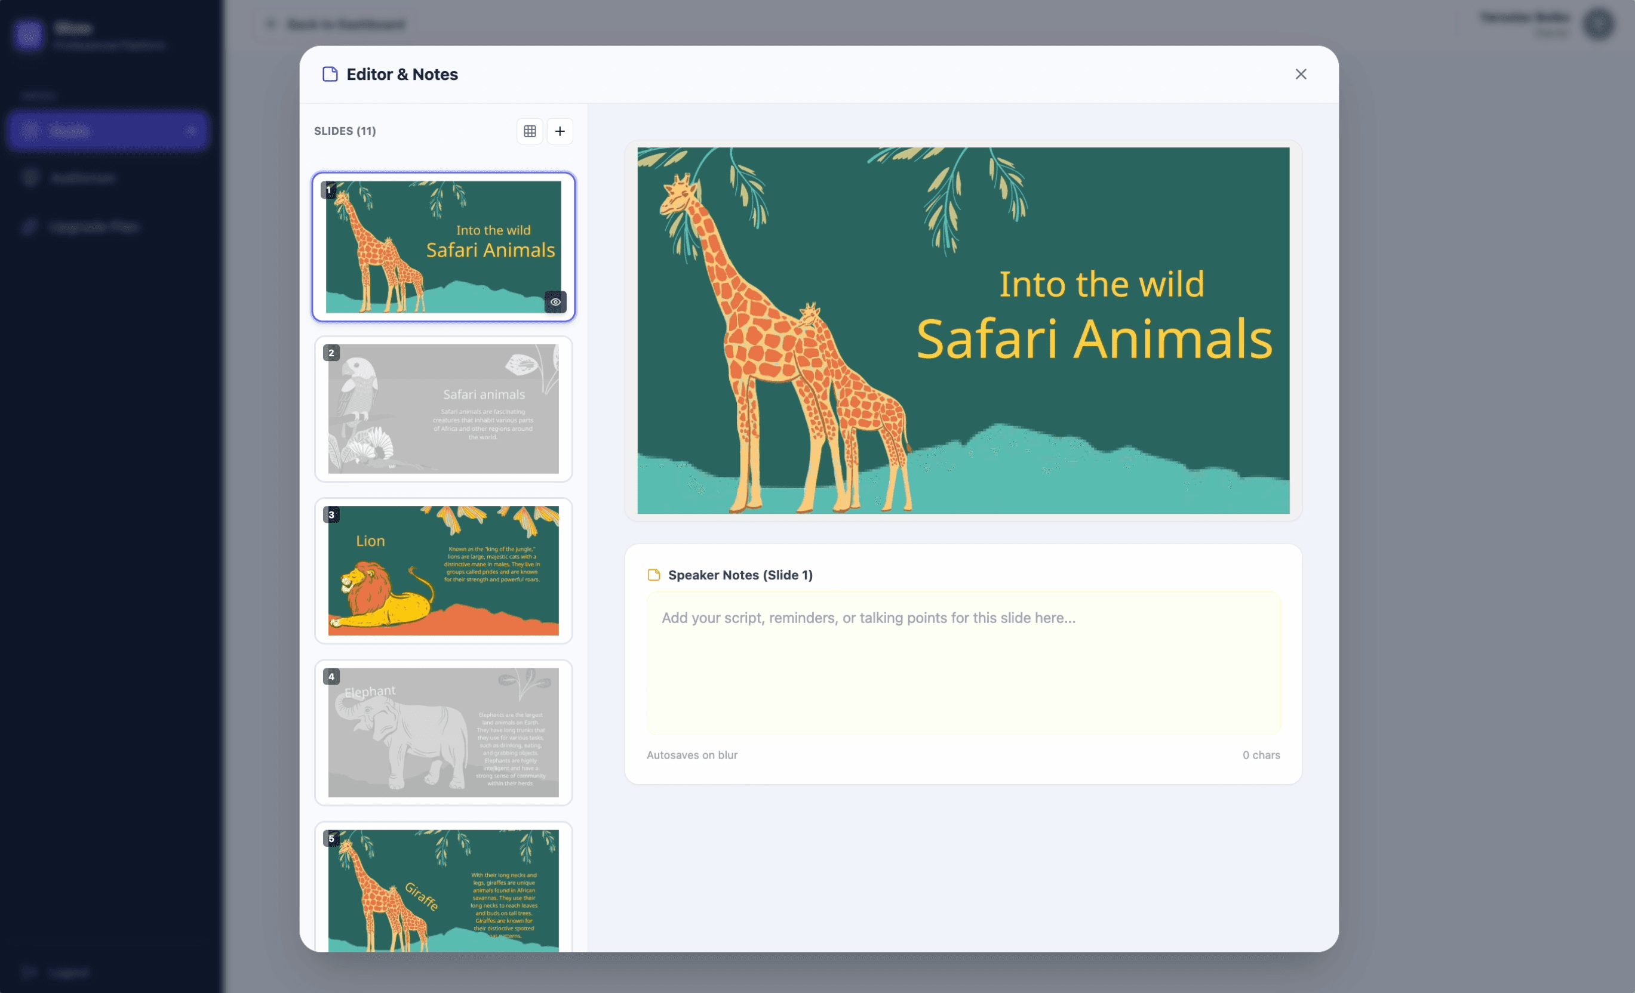Click the Speaker Notes (Slide 1) heading
The width and height of the screenshot is (1635, 993).
(740, 575)
